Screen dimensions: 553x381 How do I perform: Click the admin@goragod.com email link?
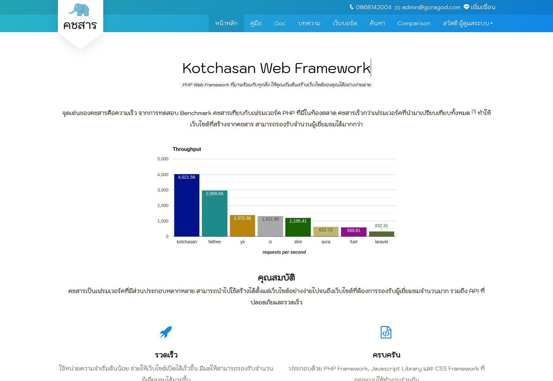coord(431,7)
